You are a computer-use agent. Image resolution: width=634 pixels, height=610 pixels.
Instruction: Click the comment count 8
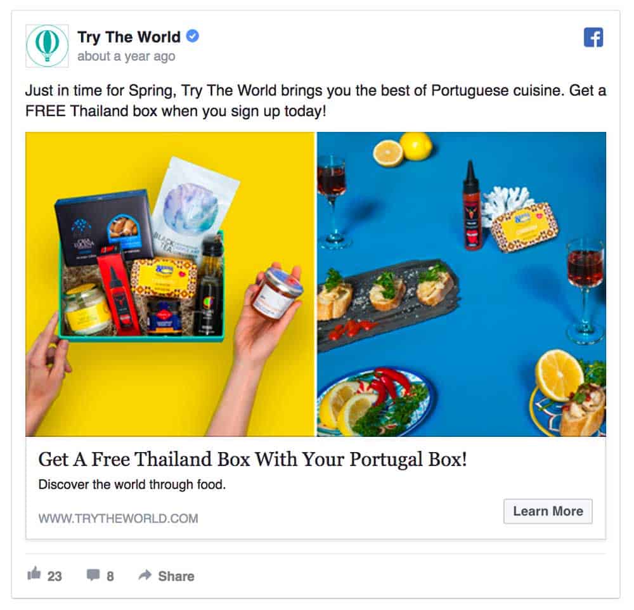(110, 576)
